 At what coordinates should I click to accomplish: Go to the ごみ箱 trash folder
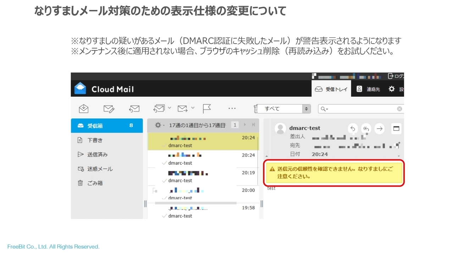[x=95, y=183]
